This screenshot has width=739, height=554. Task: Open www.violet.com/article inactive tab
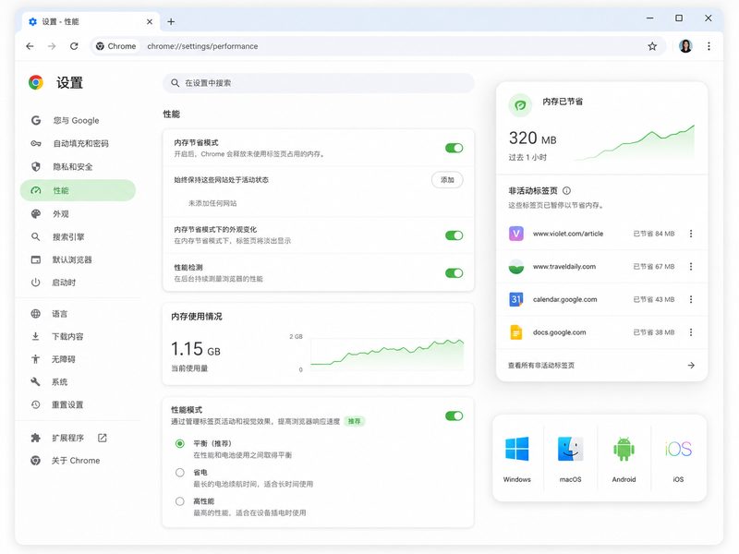tap(568, 234)
